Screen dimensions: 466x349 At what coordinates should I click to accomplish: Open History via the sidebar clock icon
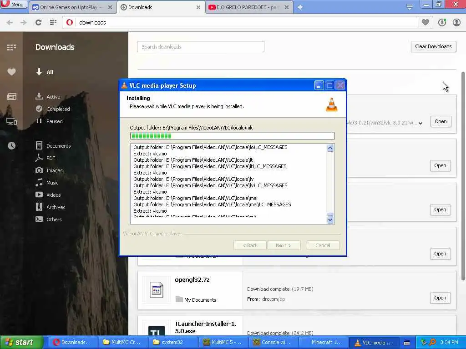click(11, 145)
